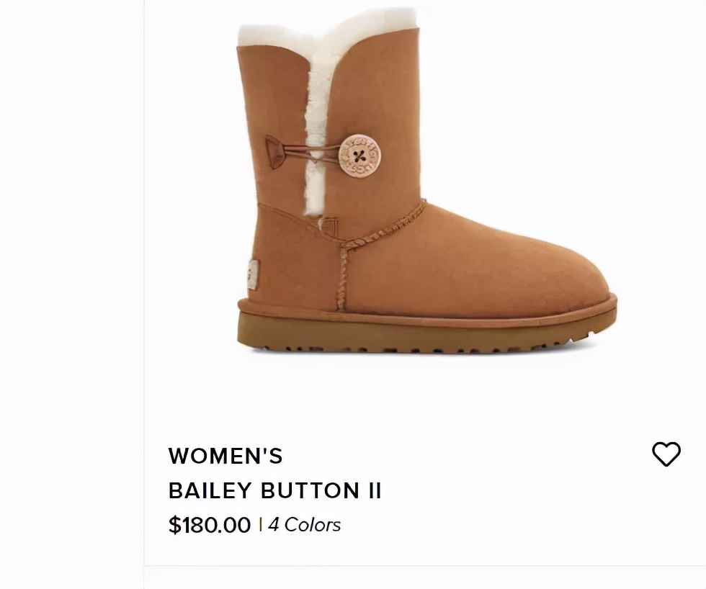Open the chestnut boot product image
706x589 pixels.
click(x=426, y=181)
